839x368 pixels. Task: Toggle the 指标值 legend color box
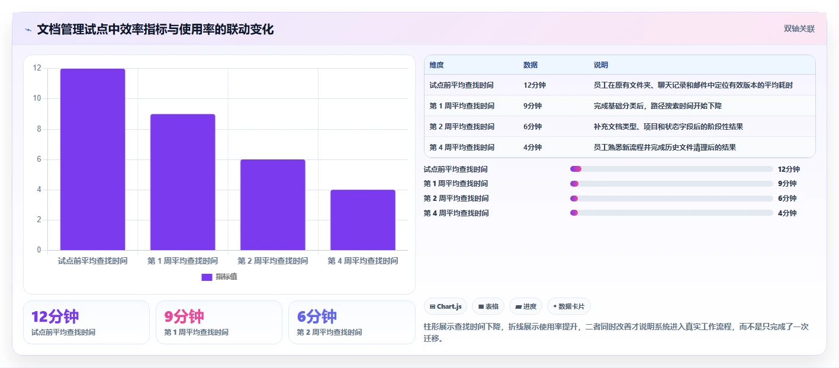click(207, 277)
